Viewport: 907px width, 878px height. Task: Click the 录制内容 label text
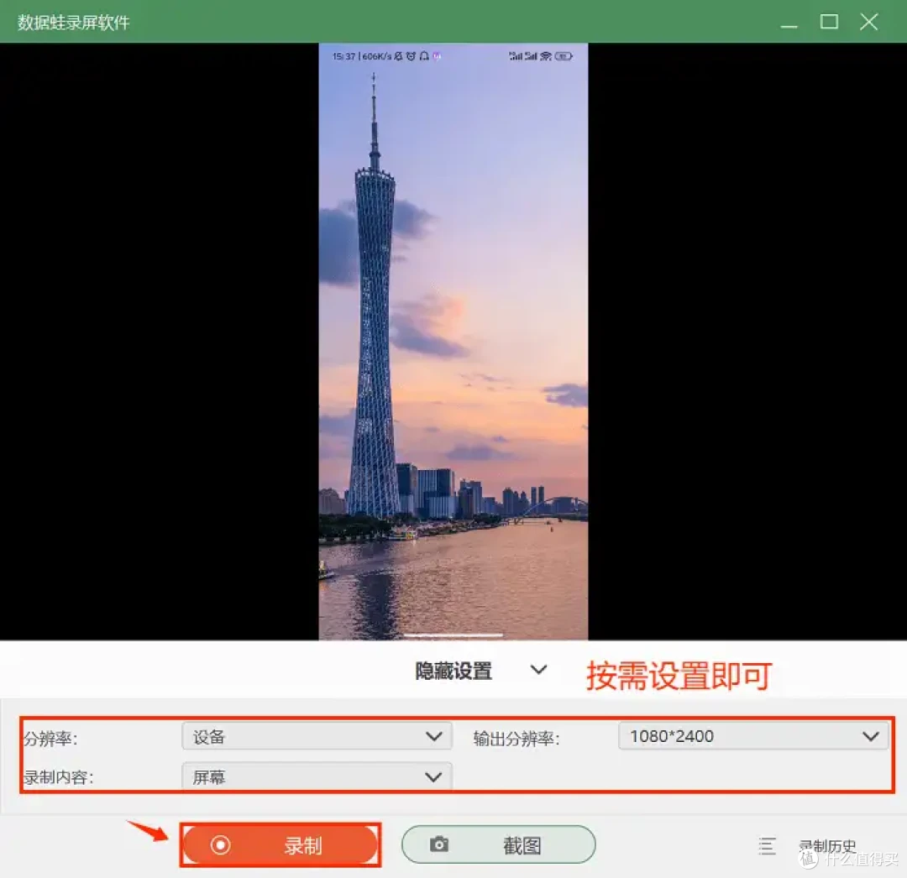click(x=58, y=777)
